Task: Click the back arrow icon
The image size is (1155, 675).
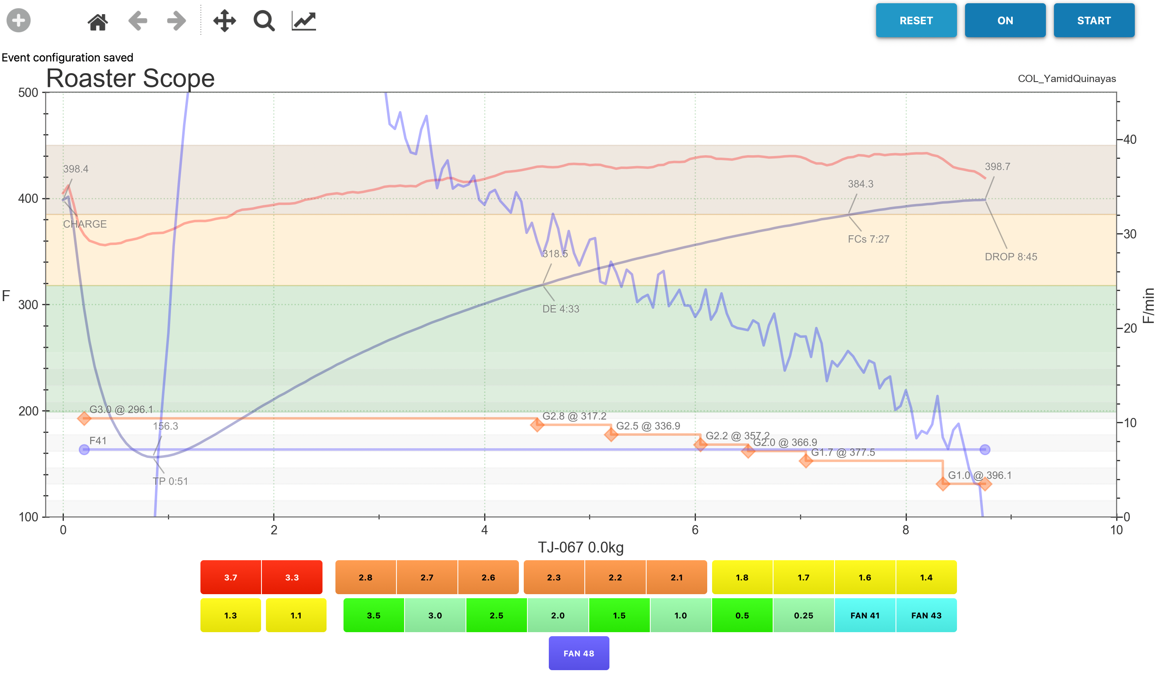Action: (x=137, y=21)
